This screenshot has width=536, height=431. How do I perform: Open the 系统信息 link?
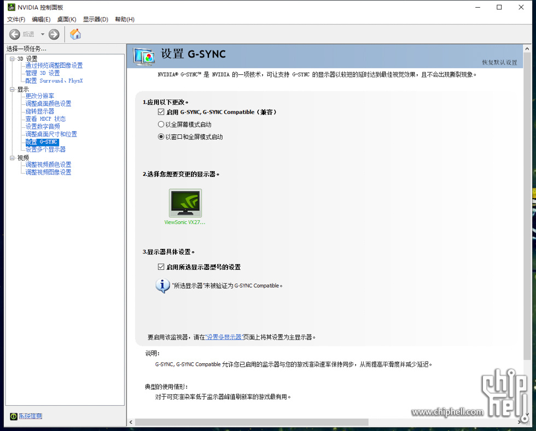pos(31,416)
